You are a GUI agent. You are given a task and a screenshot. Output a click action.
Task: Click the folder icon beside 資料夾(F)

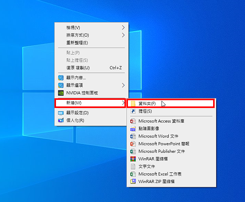point(133,103)
